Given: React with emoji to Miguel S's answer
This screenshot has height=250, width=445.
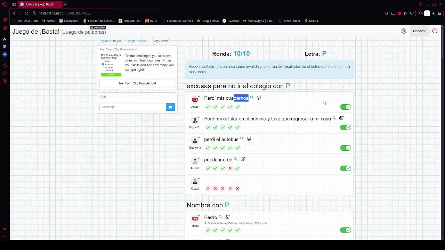Looking at the screenshot, I should click(x=341, y=118).
